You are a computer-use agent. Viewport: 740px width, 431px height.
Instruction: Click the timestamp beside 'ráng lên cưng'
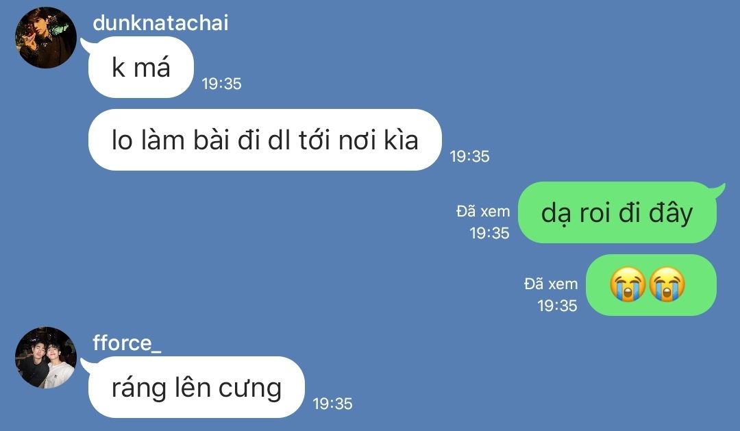pos(333,404)
